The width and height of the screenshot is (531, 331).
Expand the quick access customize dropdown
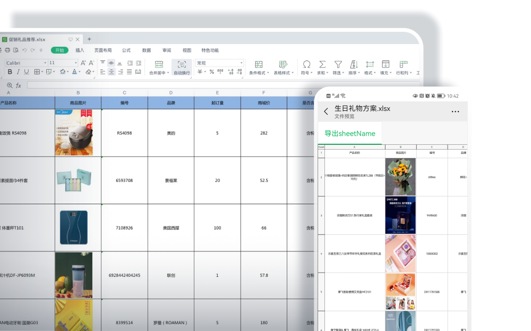41,50
